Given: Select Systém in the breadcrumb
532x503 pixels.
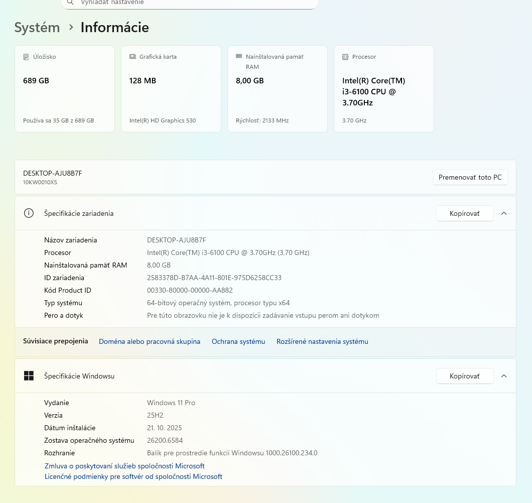Looking at the screenshot, I should (37, 28).
